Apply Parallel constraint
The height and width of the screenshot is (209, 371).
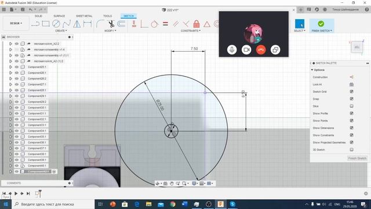tap(176, 24)
